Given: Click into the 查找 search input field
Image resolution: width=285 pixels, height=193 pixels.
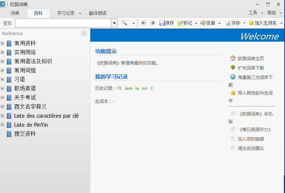Looking at the screenshot, I should (x=63, y=23).
